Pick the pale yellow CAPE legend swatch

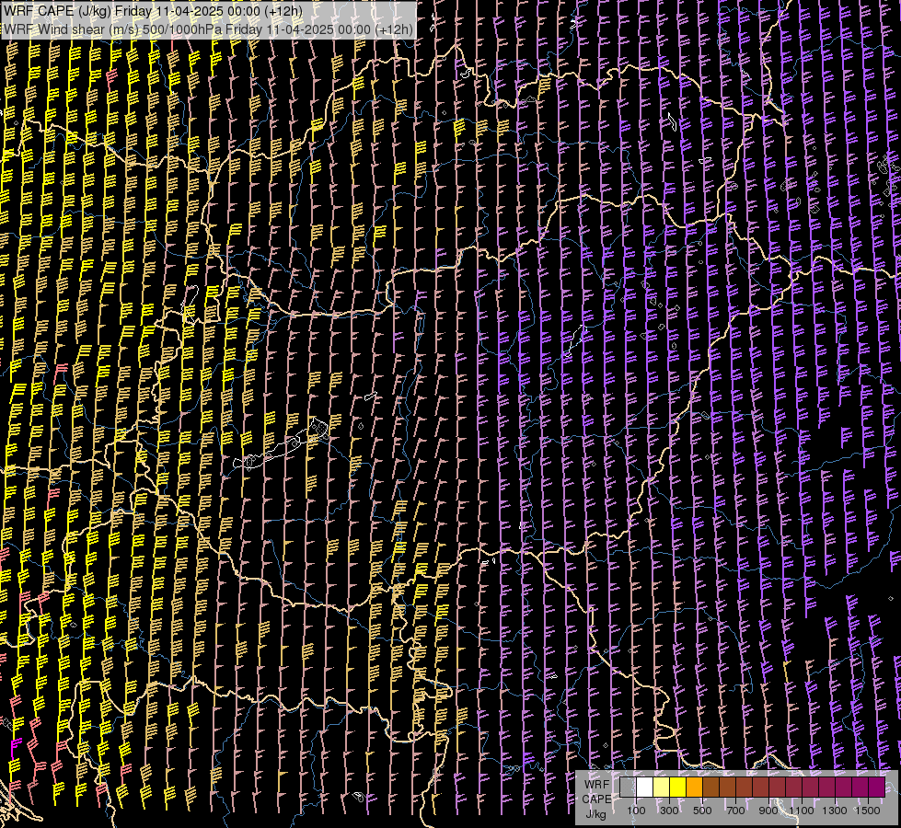662,787
